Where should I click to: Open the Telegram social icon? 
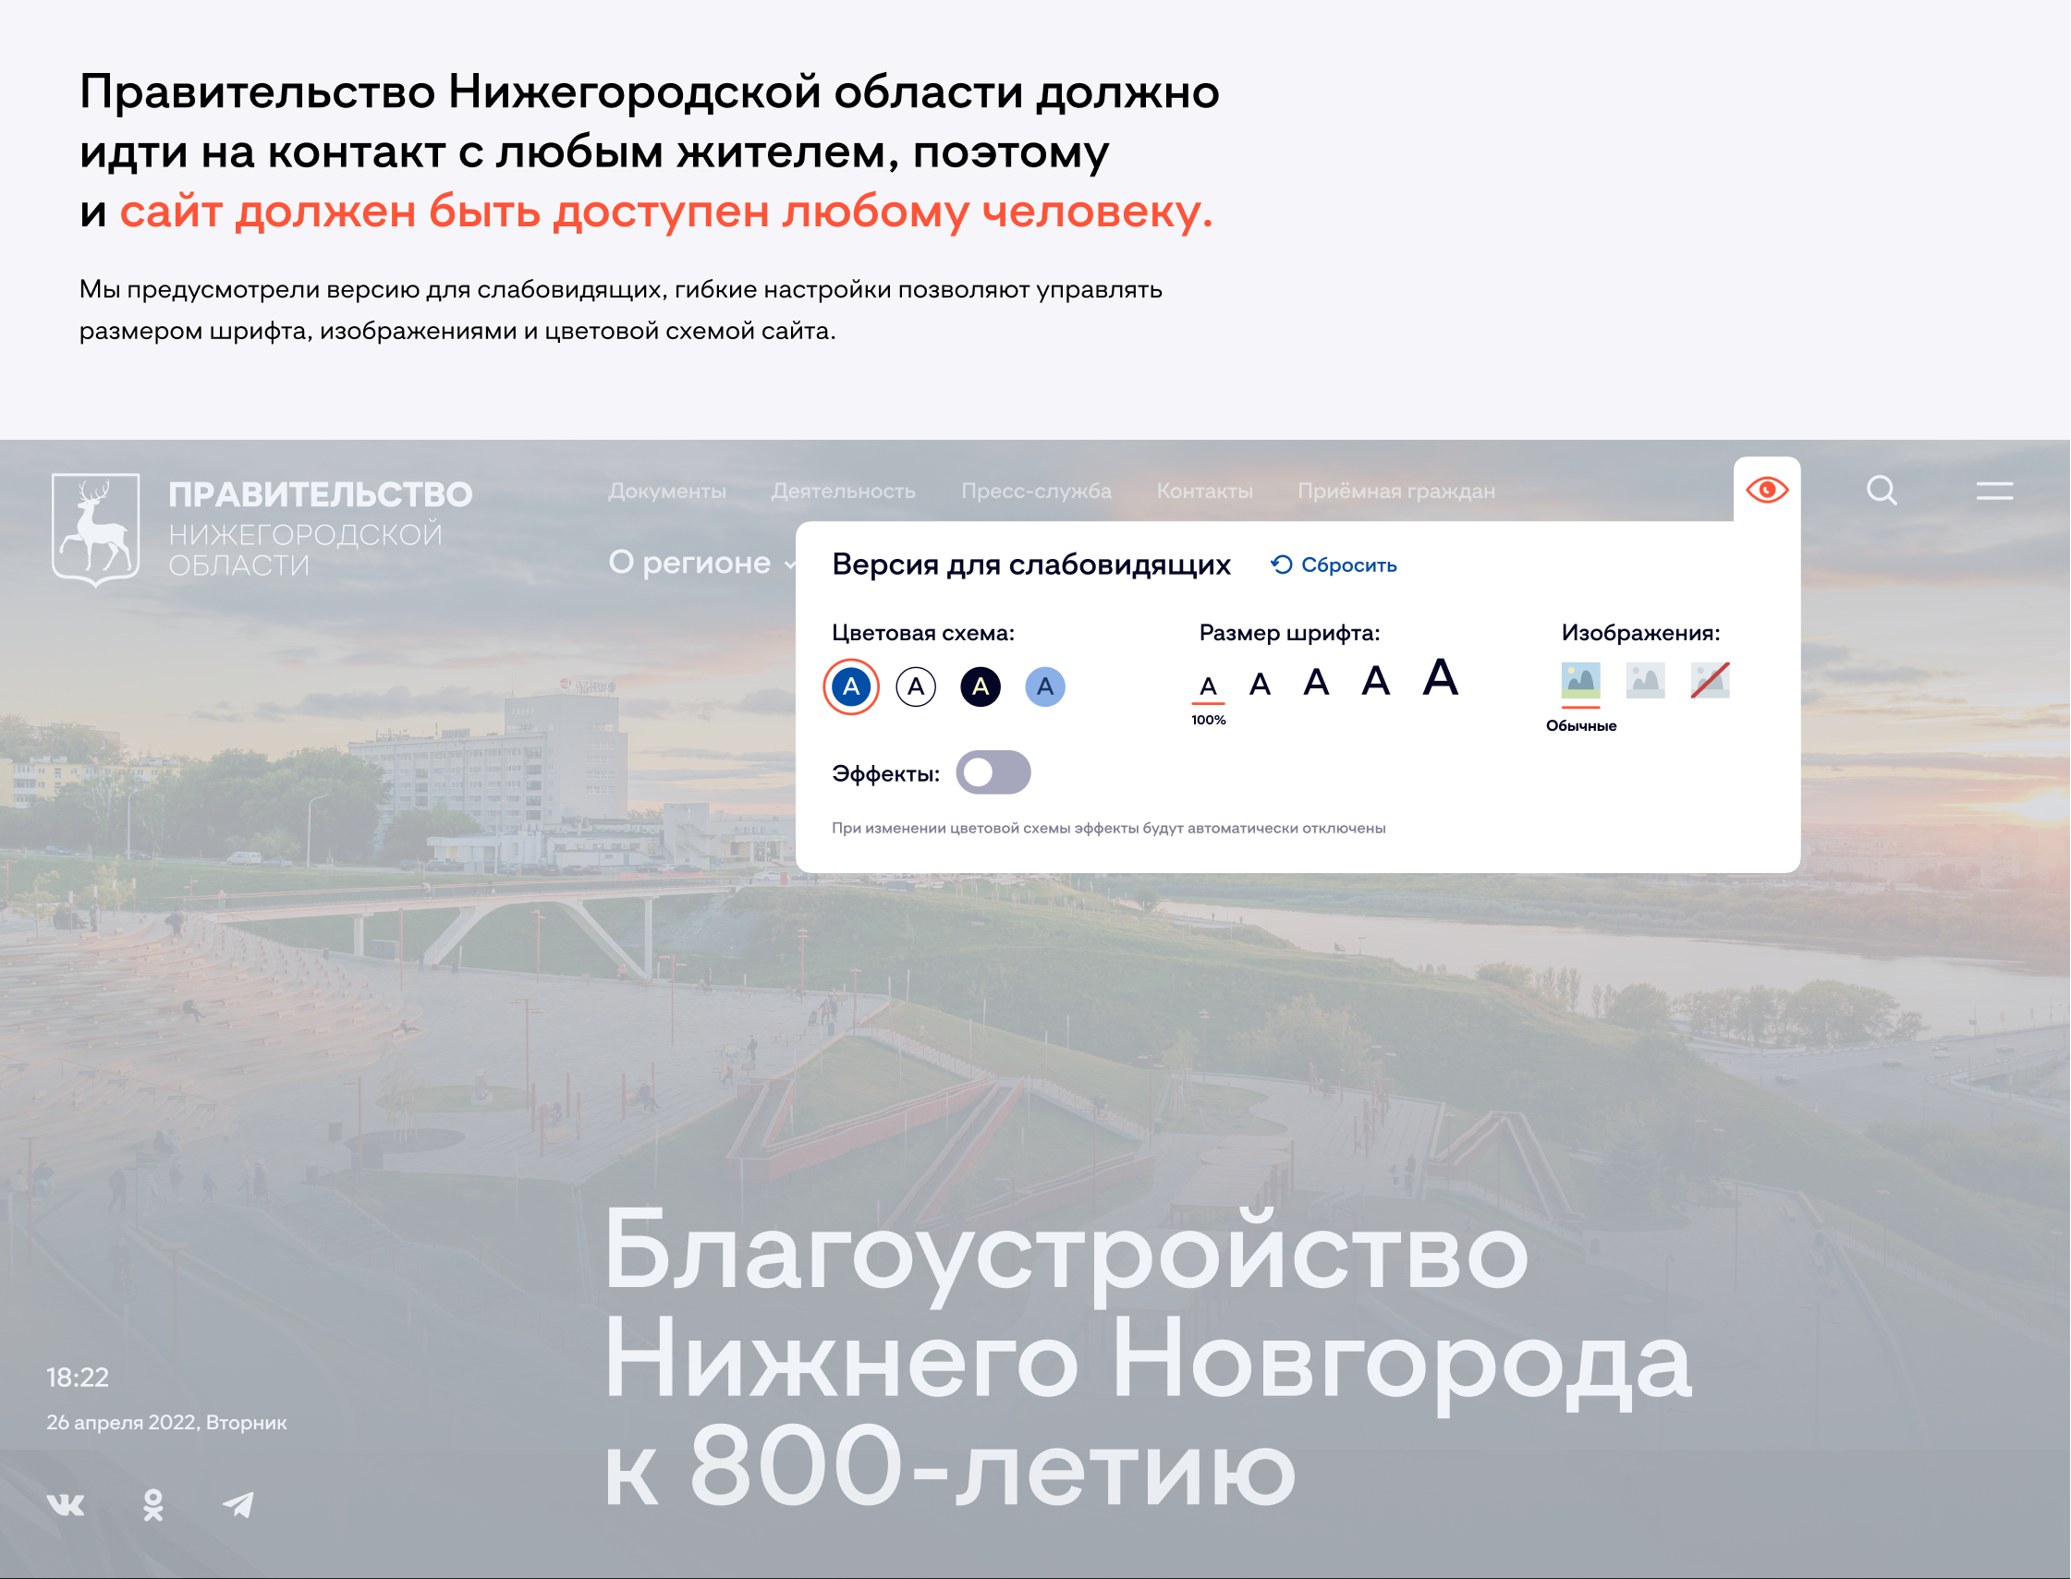(238, 1505)
